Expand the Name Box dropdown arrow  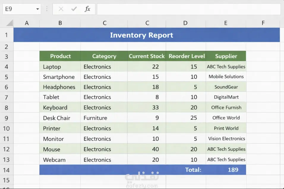coord(37,9)
